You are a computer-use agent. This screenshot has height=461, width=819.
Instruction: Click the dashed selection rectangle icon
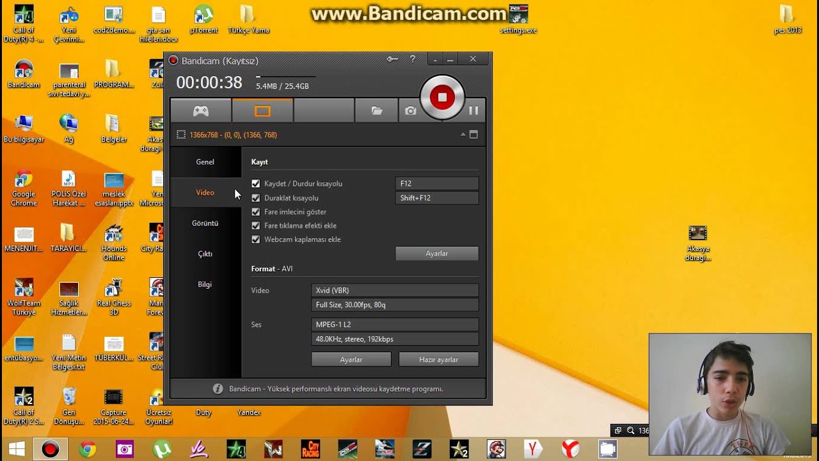[x=181, y=134]
